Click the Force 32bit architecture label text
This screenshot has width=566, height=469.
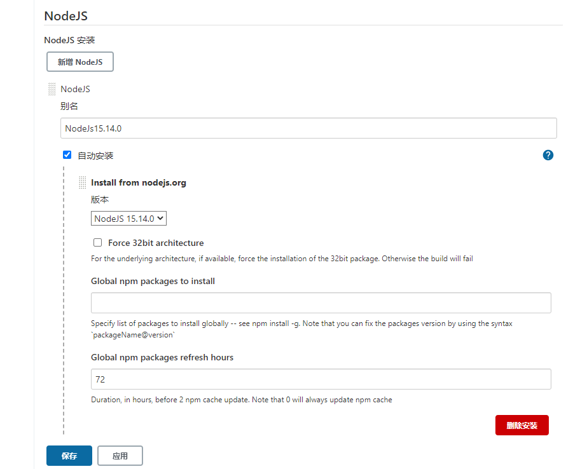pyautogui.click(x=156, y=243)
